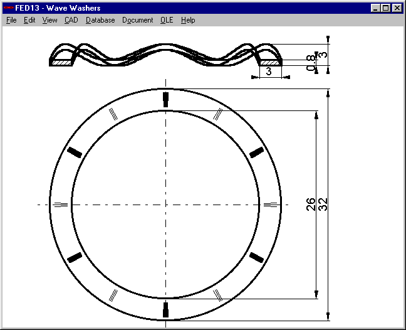
Task: Open the CAD menu
Action: [x=71, y=20]
